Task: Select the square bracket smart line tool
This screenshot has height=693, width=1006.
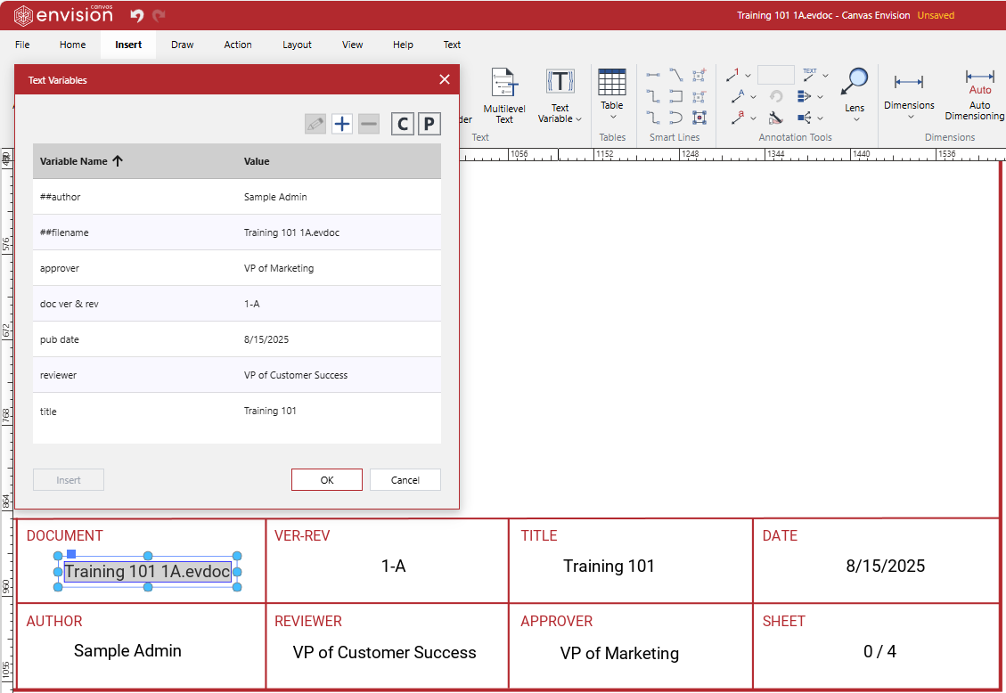Action: click(x=675, y=96)
